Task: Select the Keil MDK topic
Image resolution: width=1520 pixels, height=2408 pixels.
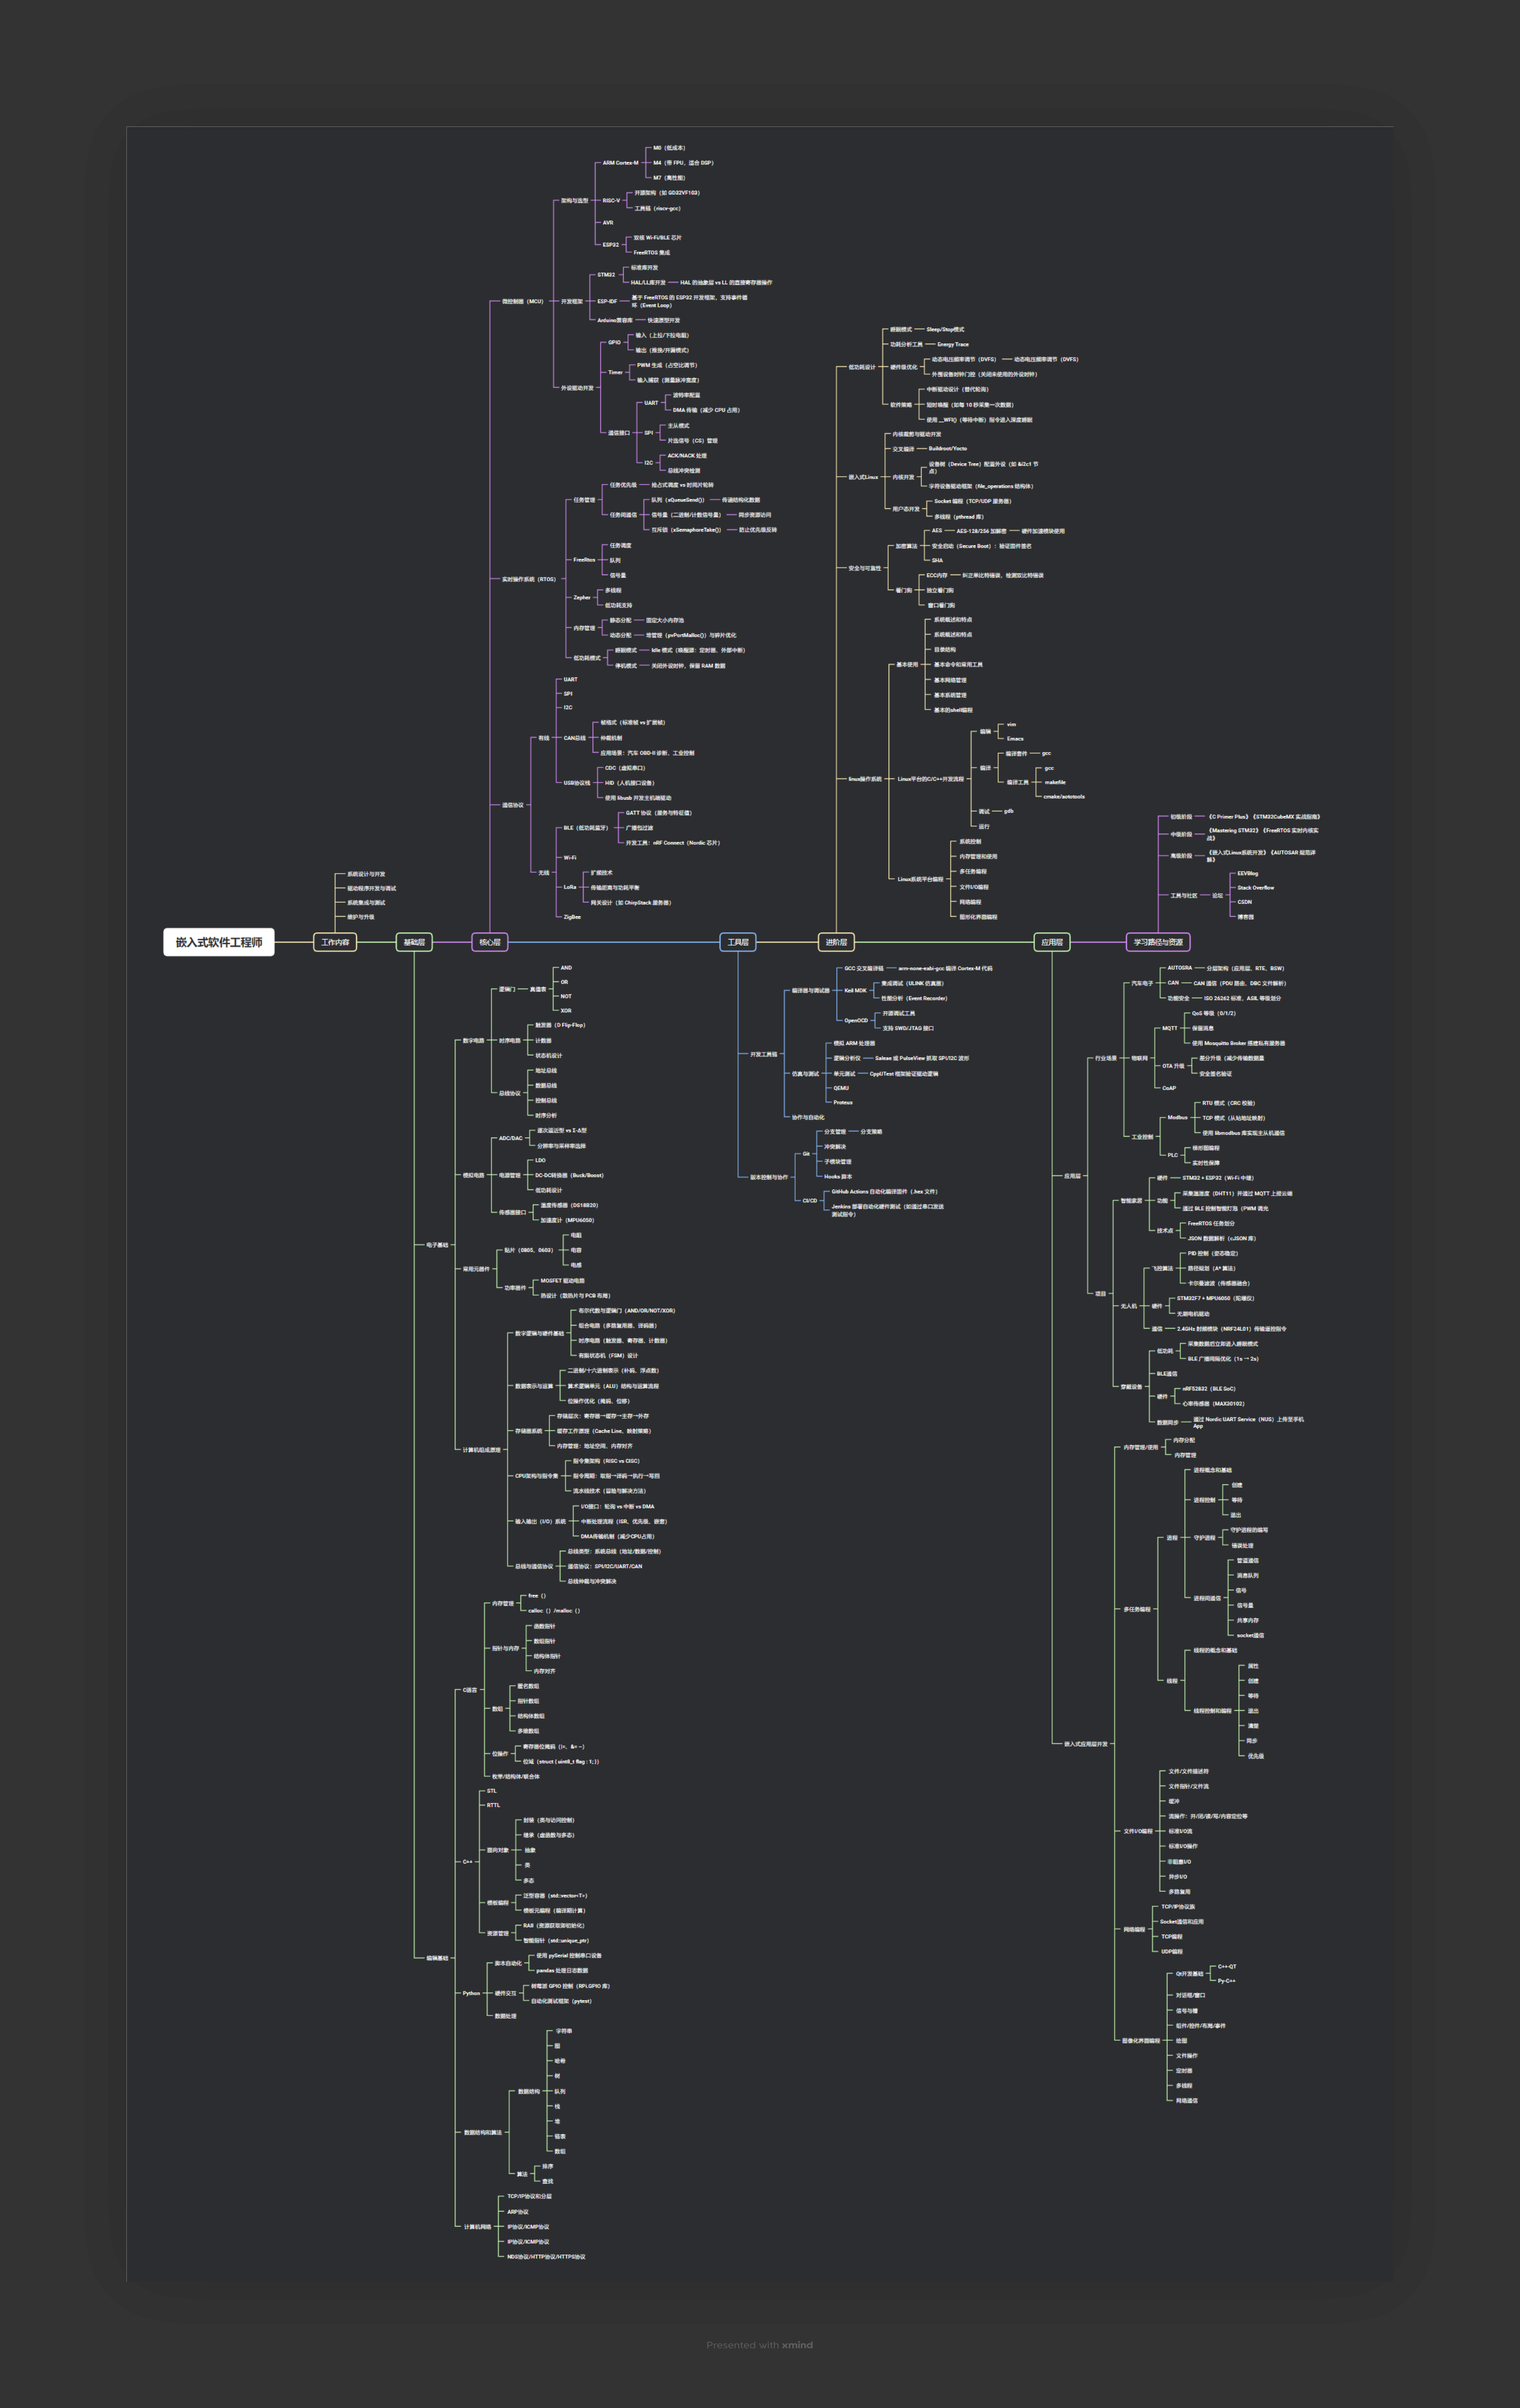Action: coord(855,990)
